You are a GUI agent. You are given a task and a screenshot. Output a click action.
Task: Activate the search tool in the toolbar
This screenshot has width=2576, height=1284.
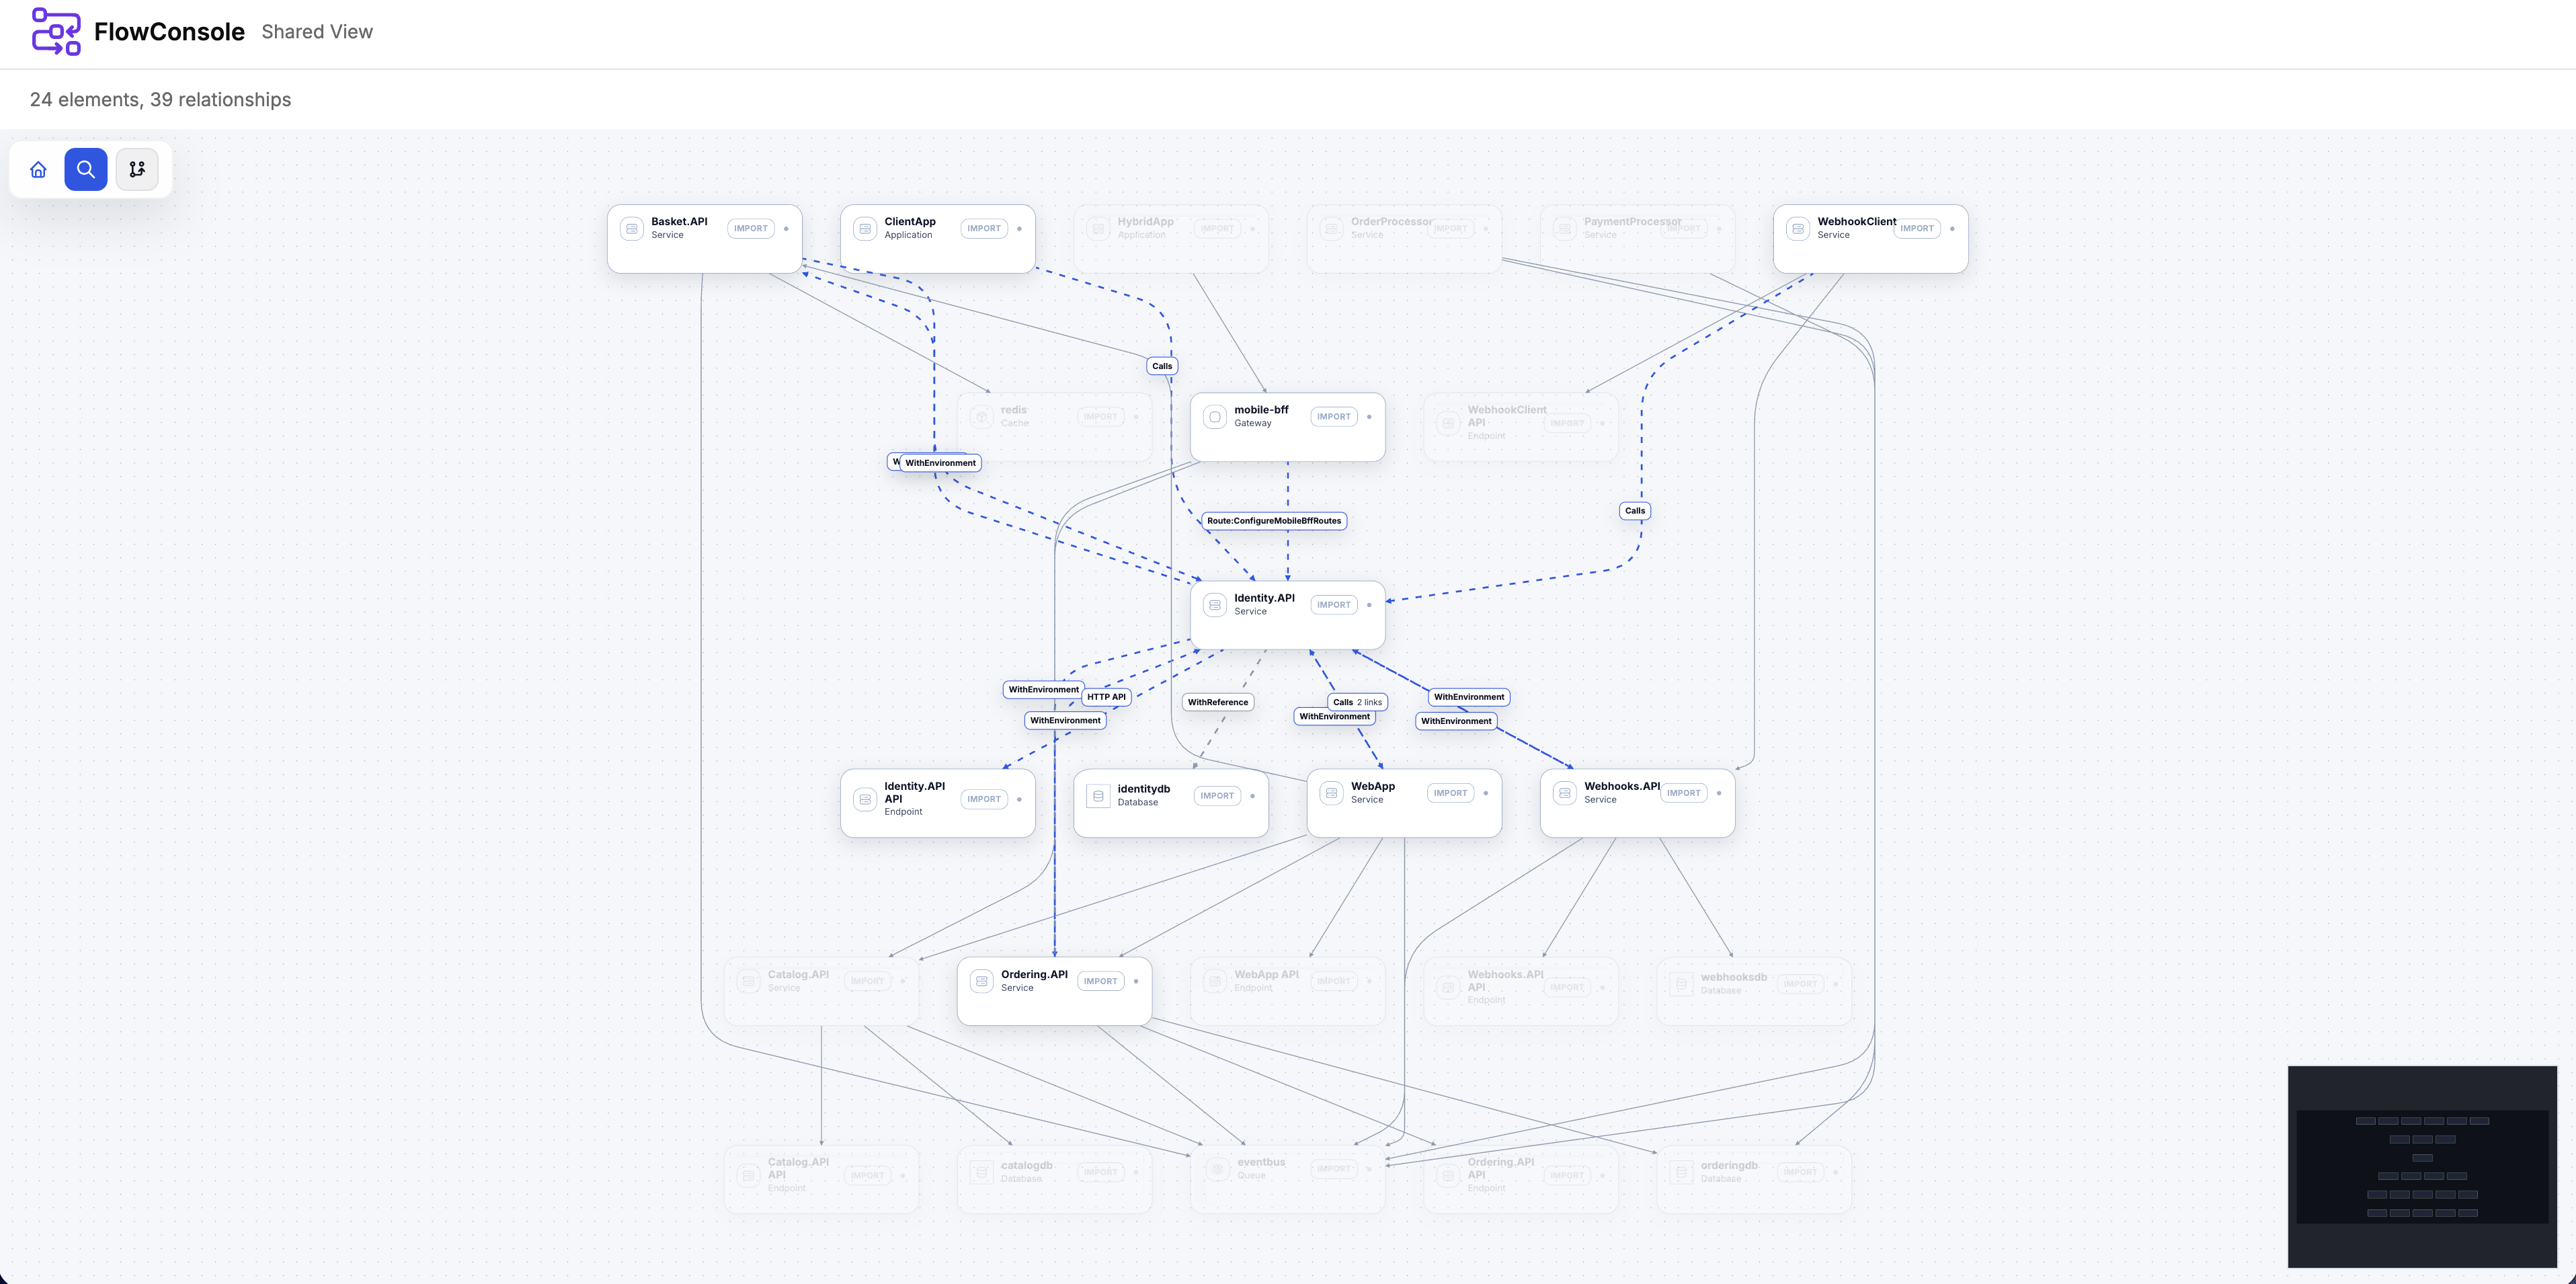click(86, 169)
